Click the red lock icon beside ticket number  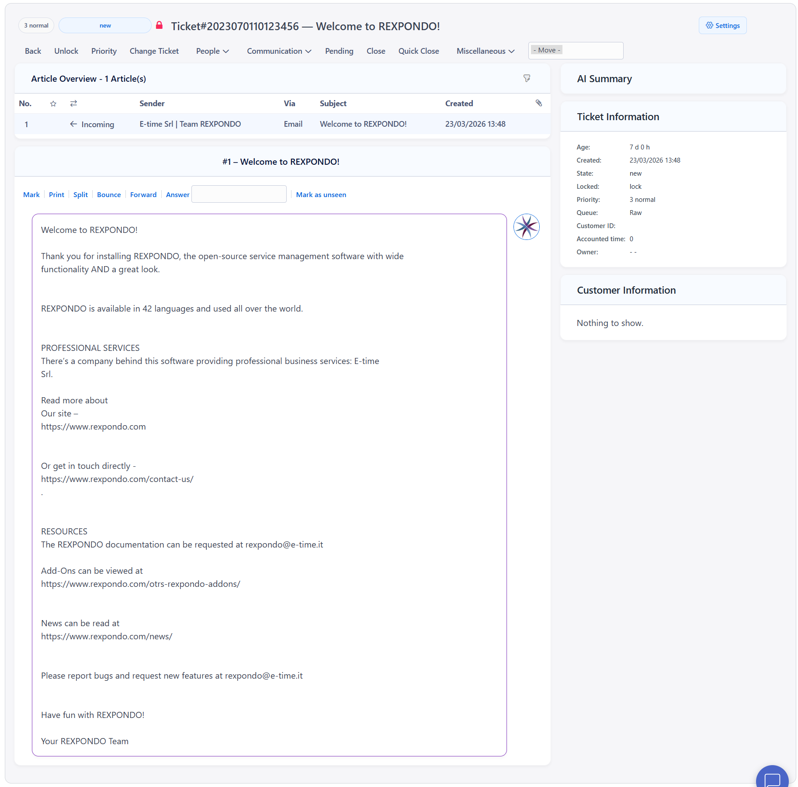coord(160,25)
